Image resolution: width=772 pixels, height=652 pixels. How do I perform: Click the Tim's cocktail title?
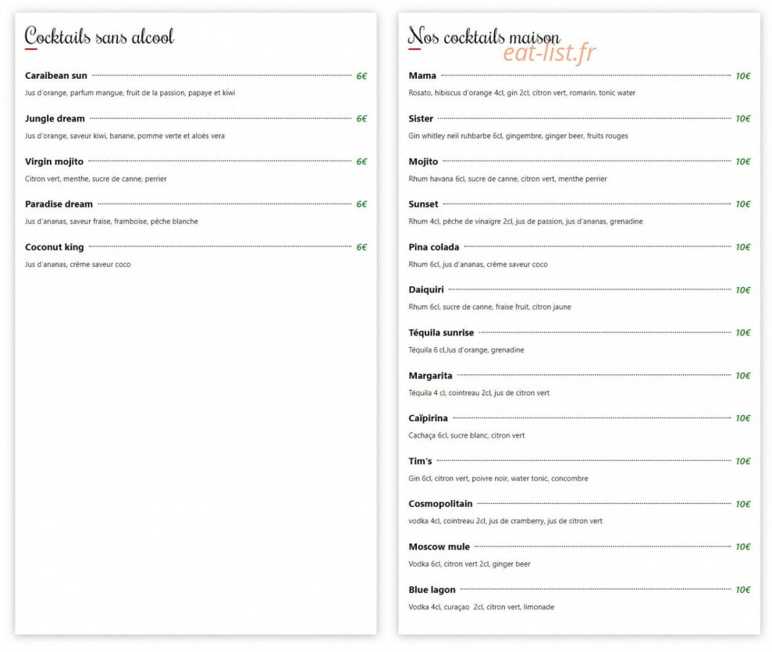click(420, 461)
